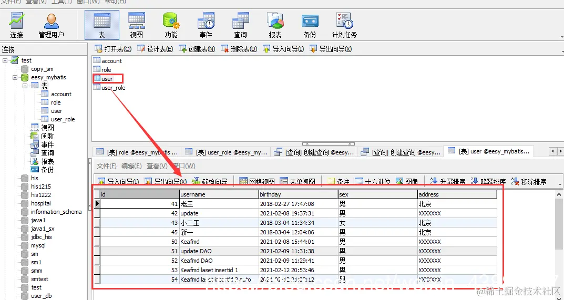Open the 文件 menu in table window
564x300 pixels.
[107, 166]
